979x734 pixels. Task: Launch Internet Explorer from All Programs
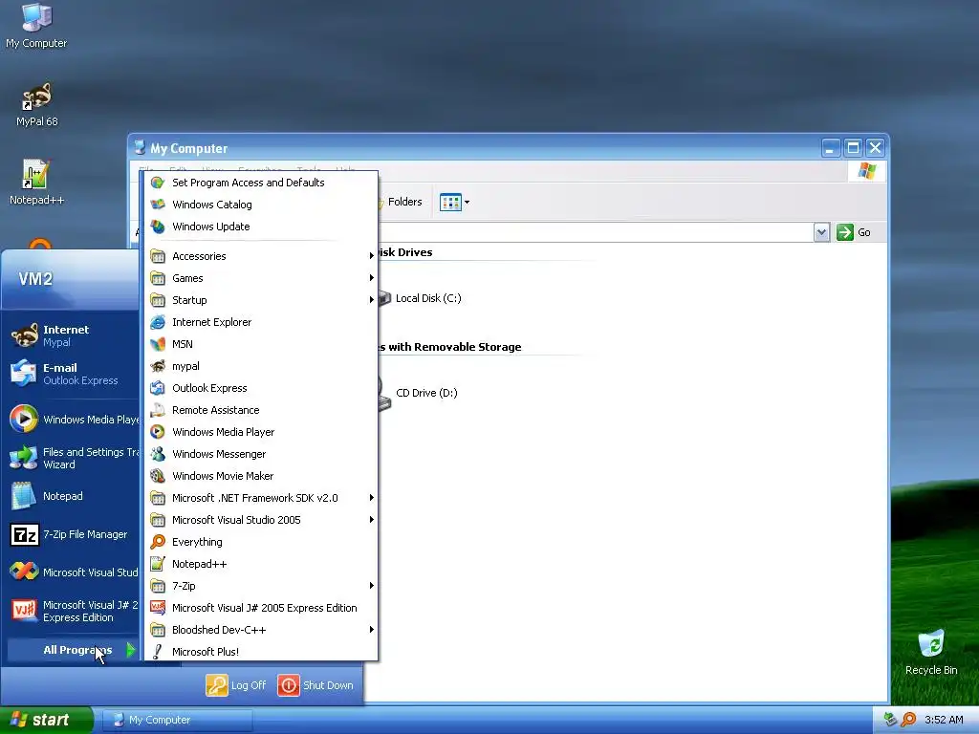click(x=261, y=322)
